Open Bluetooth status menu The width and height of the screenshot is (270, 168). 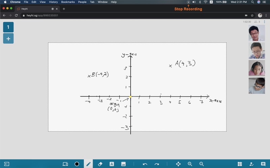(200, 2)
